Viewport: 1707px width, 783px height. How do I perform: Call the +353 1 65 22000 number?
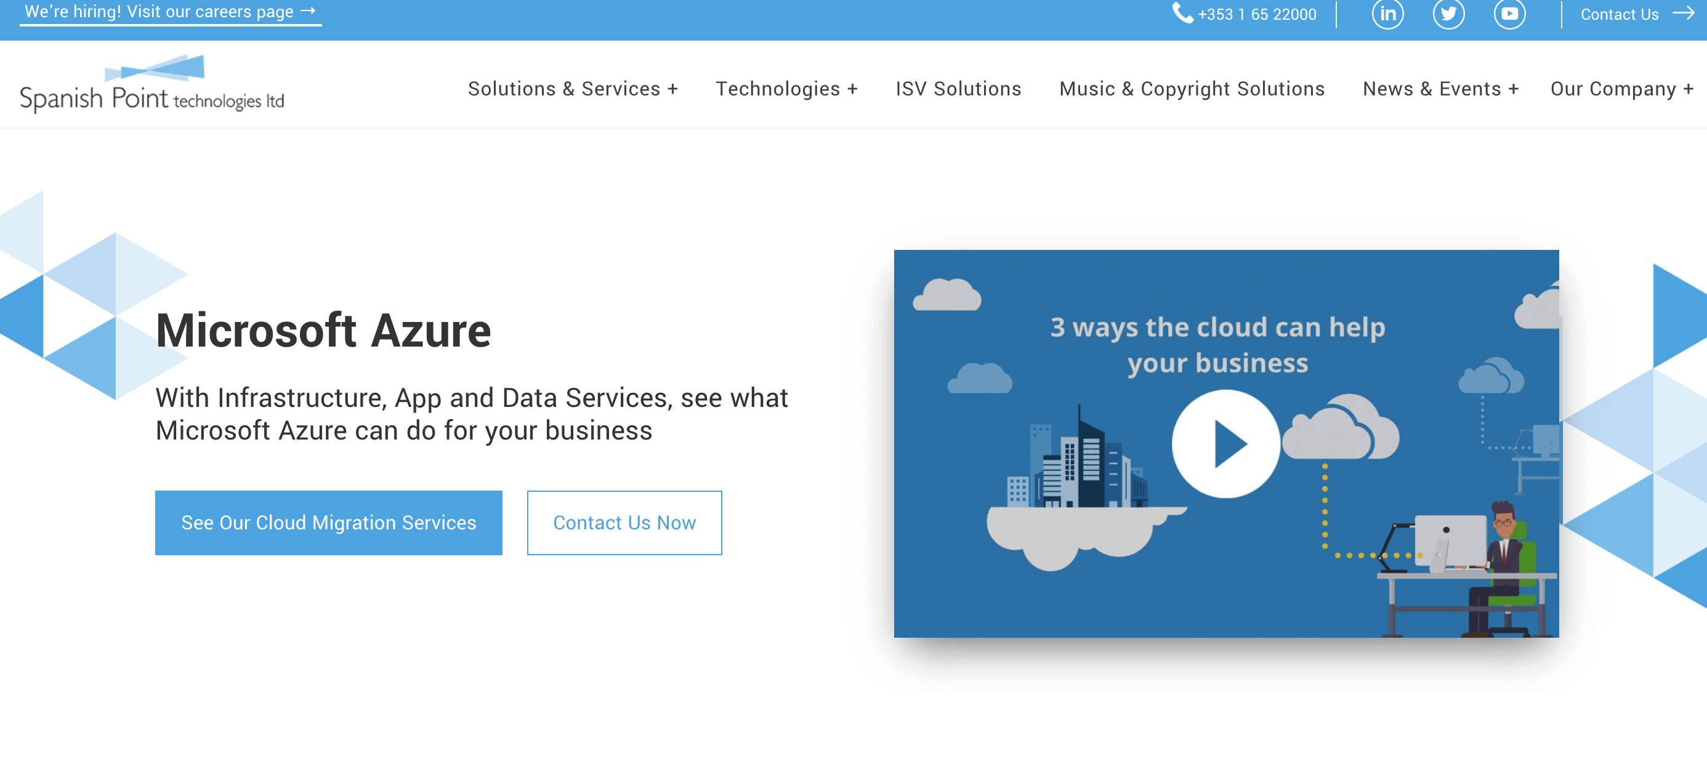tap(1257, 14)
